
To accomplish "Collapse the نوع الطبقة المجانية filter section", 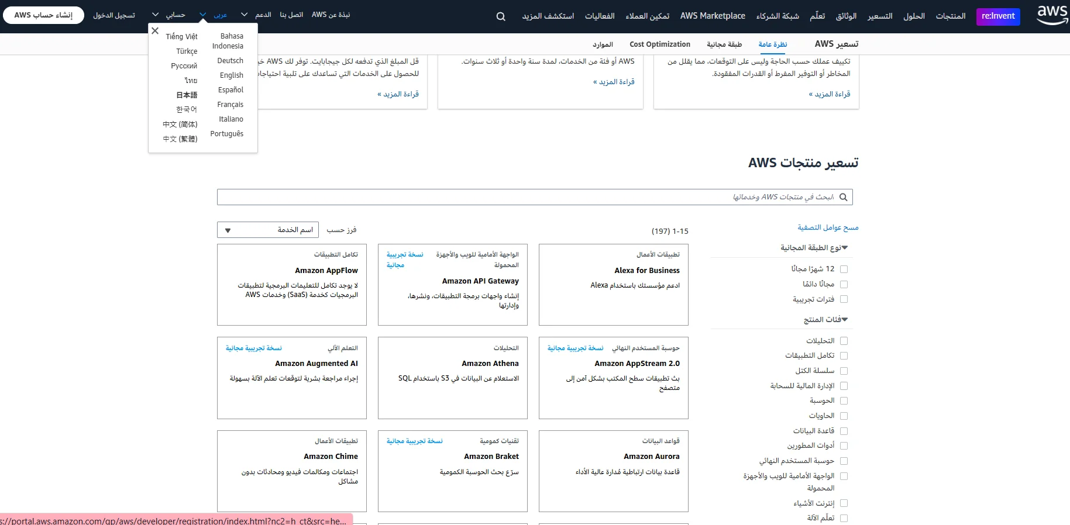I will 814,248.
